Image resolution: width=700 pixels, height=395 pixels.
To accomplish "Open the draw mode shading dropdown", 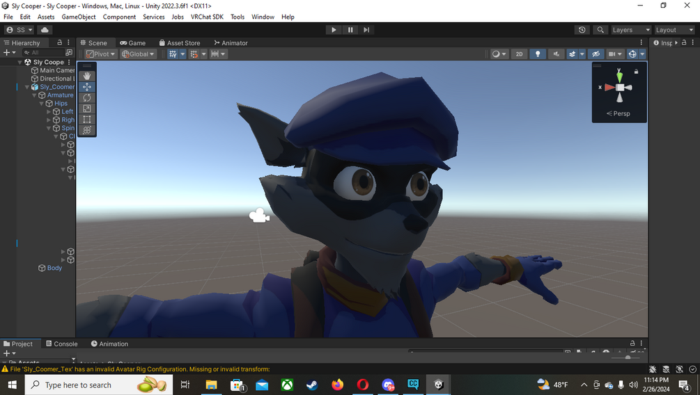I will [499, 54].
